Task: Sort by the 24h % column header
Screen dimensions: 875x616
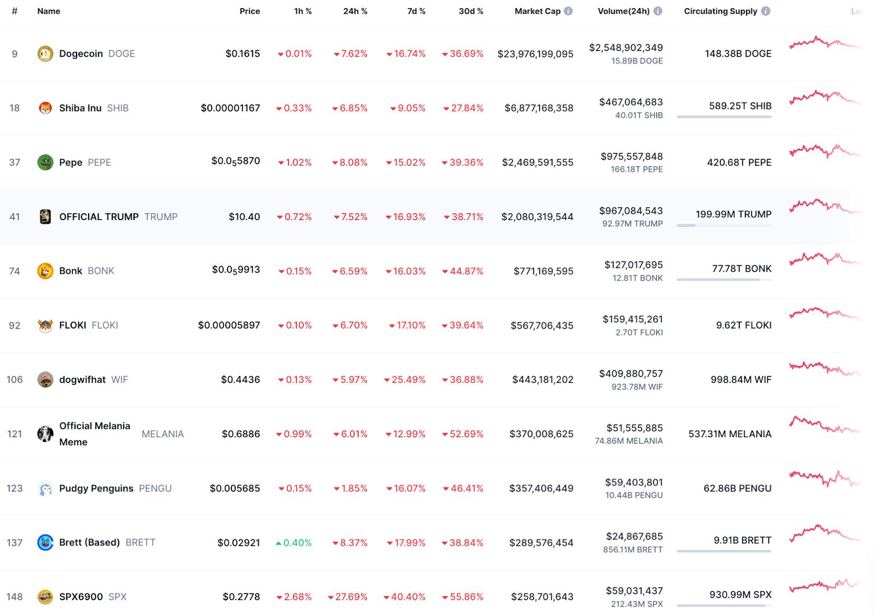Action: [355, 11]
